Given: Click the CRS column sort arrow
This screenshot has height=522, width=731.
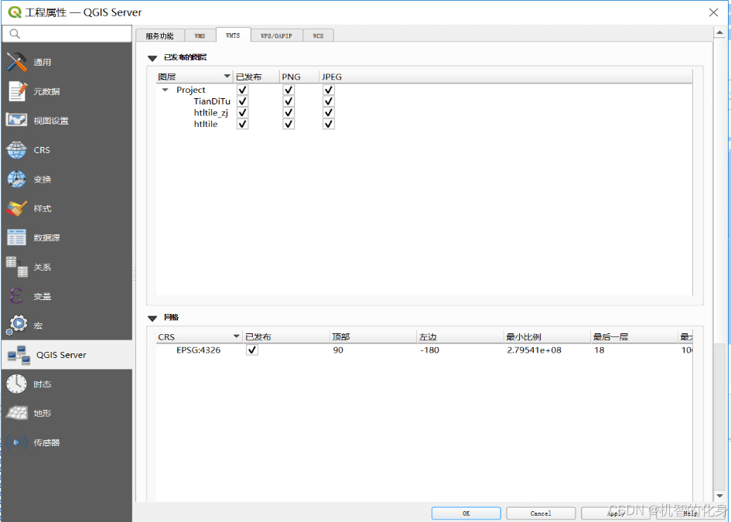Looking at the screenshot, I should pyautogui.click(x=237, y=336).
